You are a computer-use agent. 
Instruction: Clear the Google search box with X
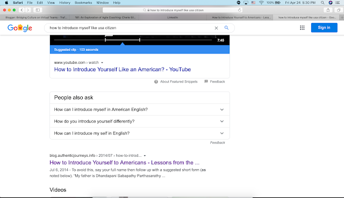[216, 28]
